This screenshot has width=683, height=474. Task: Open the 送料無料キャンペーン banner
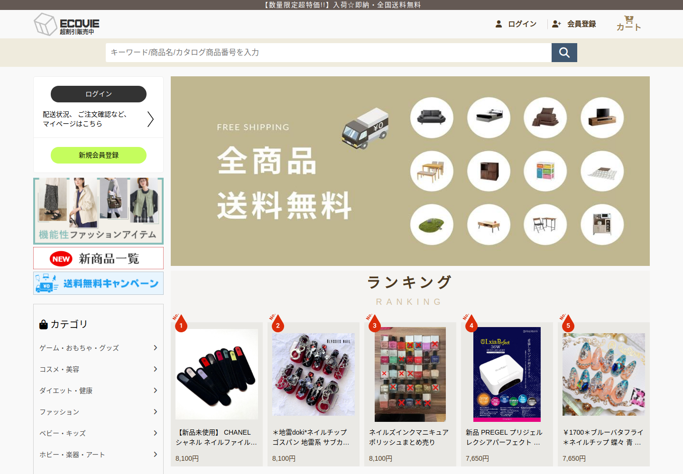coord(99,283)
